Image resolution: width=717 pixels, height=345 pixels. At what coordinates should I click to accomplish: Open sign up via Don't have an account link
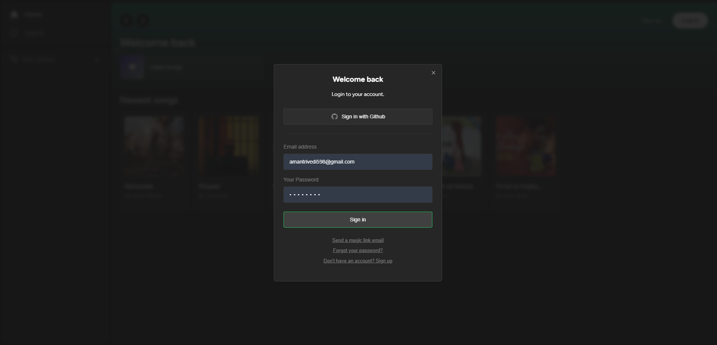pos(358,261)
